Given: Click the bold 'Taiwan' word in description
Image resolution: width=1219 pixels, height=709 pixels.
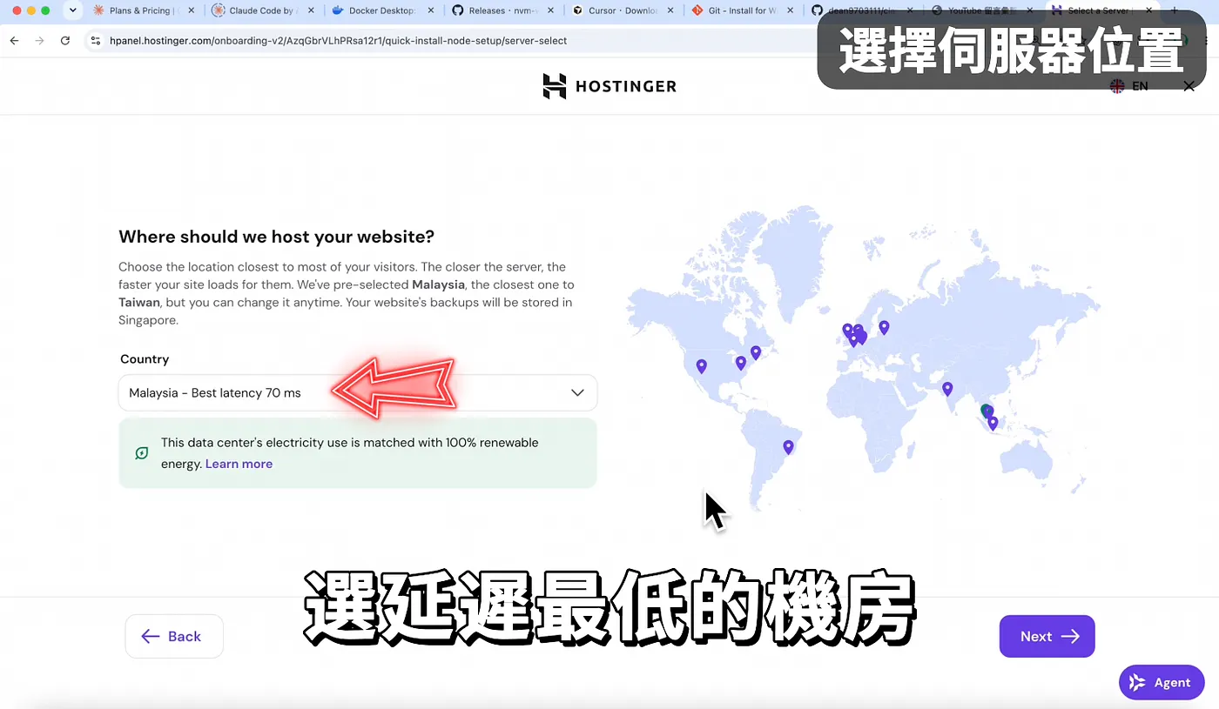Looking at the screenshot, I should coord(139,302).
